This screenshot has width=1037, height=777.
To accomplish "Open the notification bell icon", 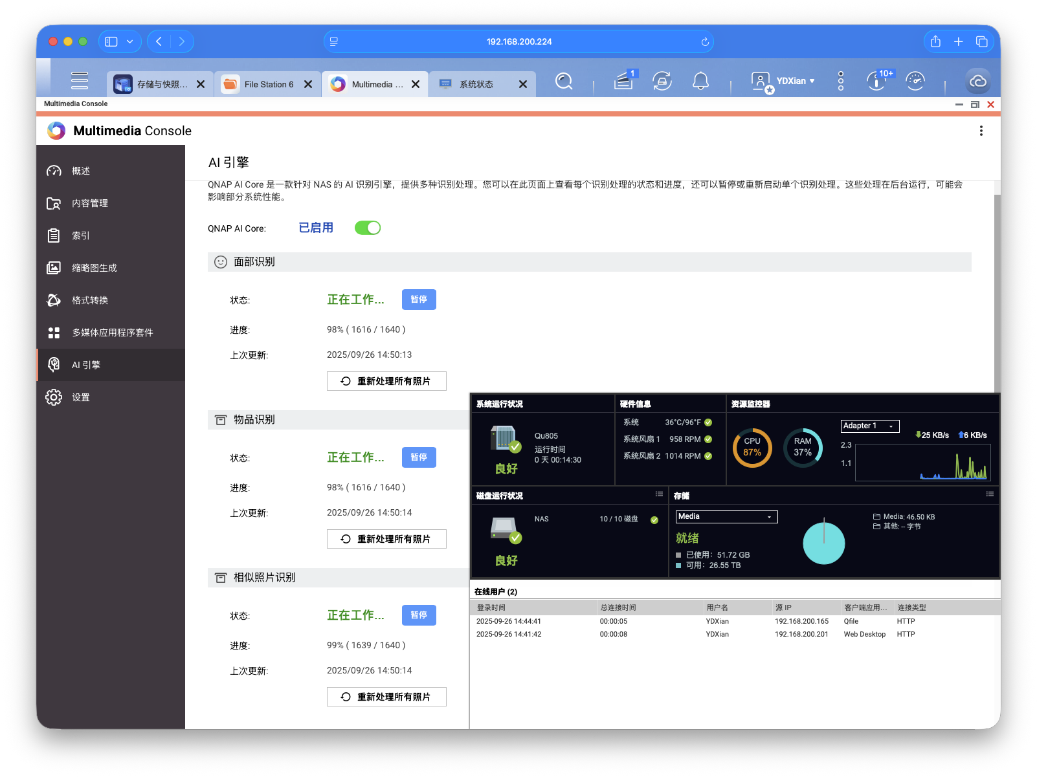I will 700,81.
